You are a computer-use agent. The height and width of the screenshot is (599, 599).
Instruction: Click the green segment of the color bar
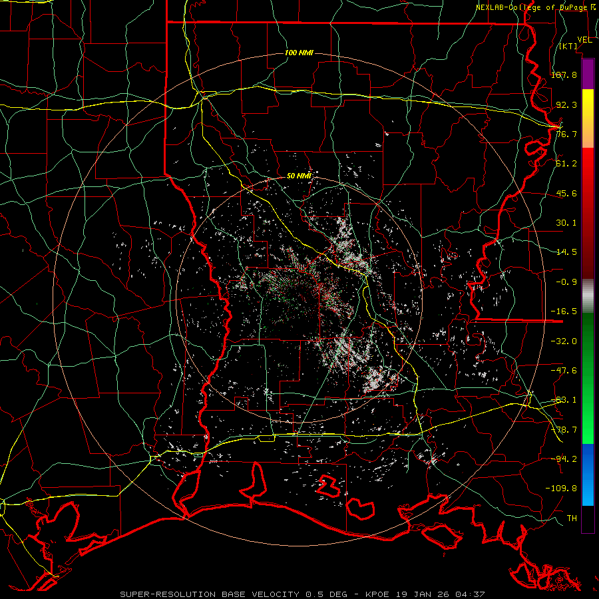pos(588,378)
